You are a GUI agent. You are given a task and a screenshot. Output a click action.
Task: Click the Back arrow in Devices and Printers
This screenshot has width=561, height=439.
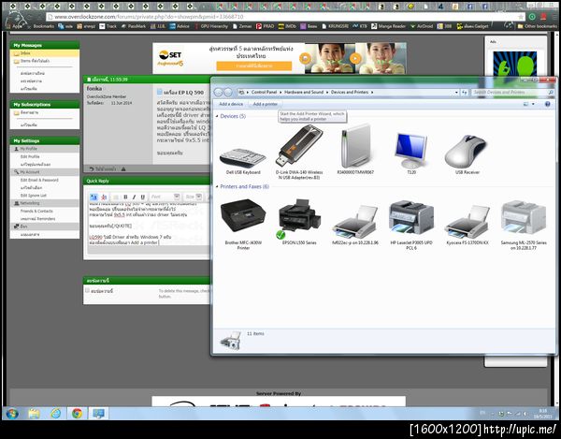tap(218, 93)
